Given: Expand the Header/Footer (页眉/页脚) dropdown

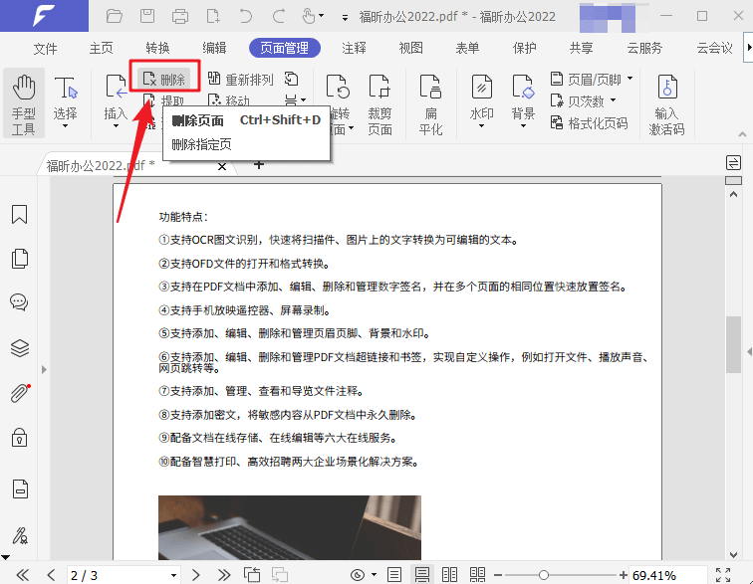Looking at the screenshot, I should 629,79.
